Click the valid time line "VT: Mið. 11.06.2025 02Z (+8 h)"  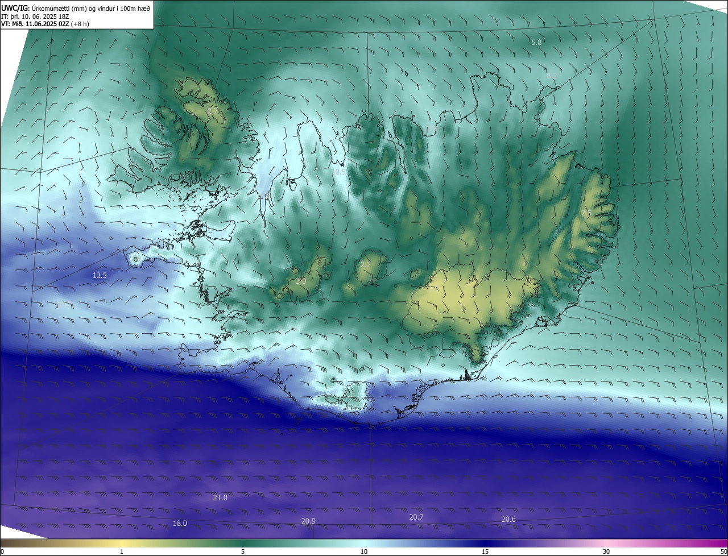45,24
